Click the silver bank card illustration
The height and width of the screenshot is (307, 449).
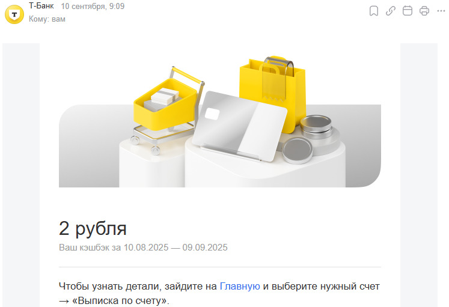point(239,126)
